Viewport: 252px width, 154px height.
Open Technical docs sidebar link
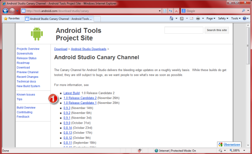pyautogui.click(x=26, y=82)
